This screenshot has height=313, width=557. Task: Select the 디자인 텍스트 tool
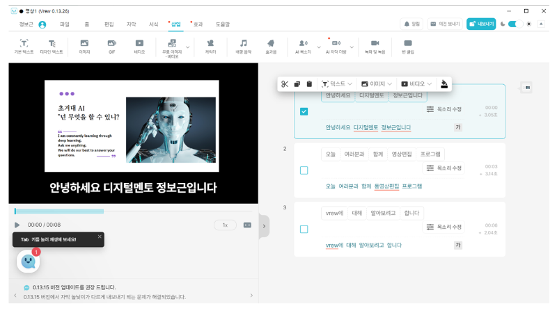click(52, 46)
